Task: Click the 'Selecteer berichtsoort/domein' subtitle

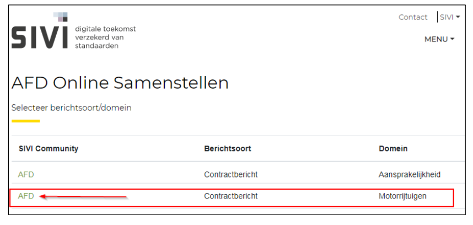Action: coord(72,108)
